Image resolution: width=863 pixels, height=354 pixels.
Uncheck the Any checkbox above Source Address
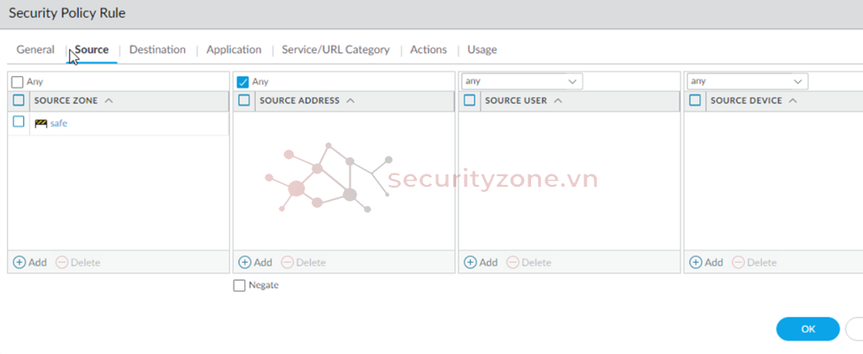pos(243,82)
